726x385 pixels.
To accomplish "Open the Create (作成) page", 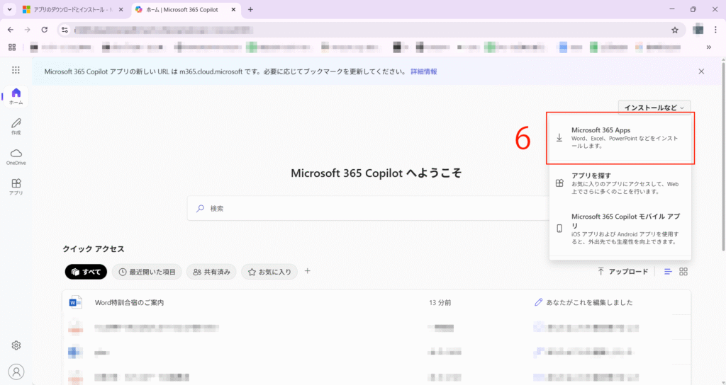I will click(x=16, y=126).
